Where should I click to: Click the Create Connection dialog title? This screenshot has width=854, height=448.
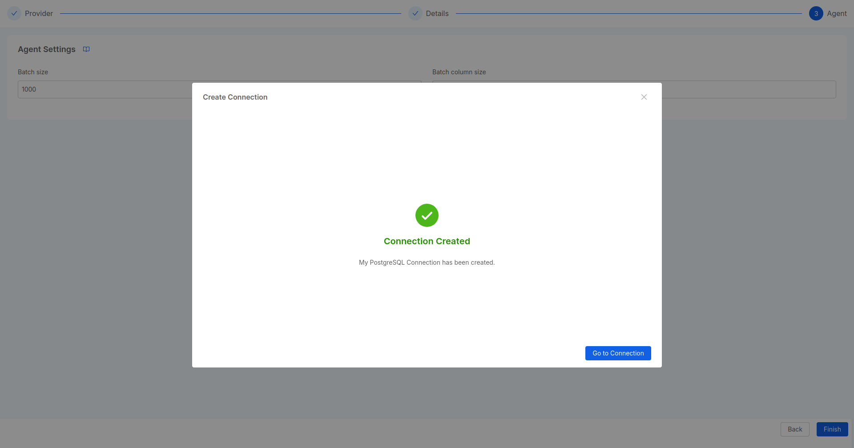pyautogui.click(x=235, y=97)
